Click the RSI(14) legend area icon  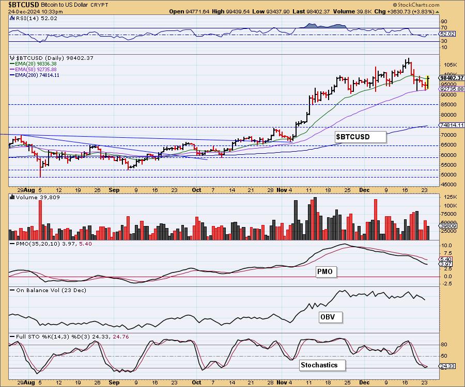click(12, 18)
